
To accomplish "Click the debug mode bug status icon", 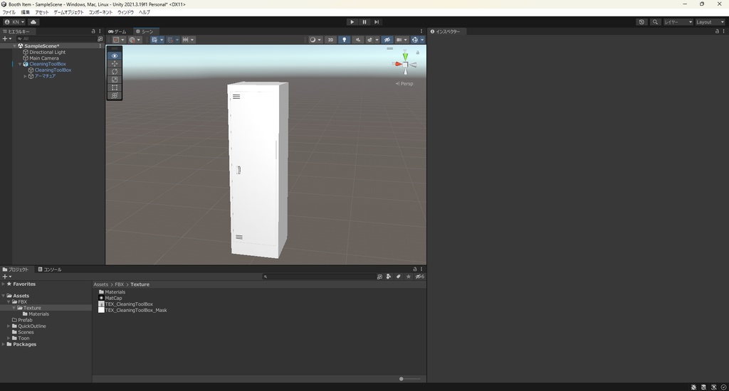I will [x=693, y=387].
